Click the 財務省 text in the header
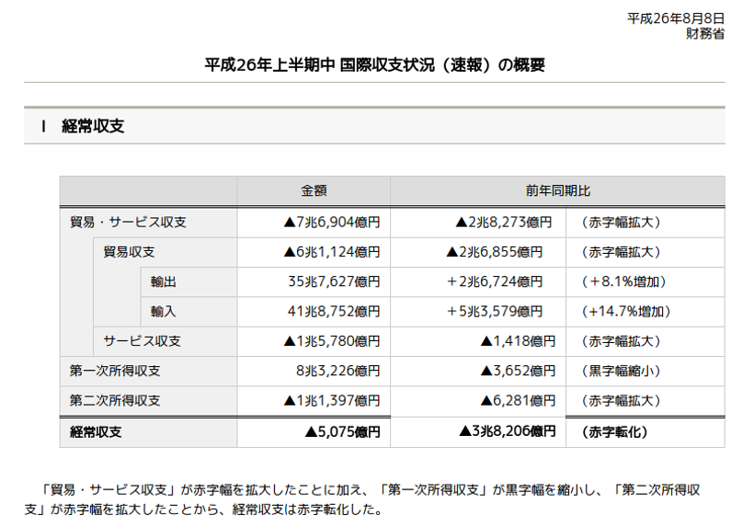Viewport: 754px width, 527px height. 705,34
